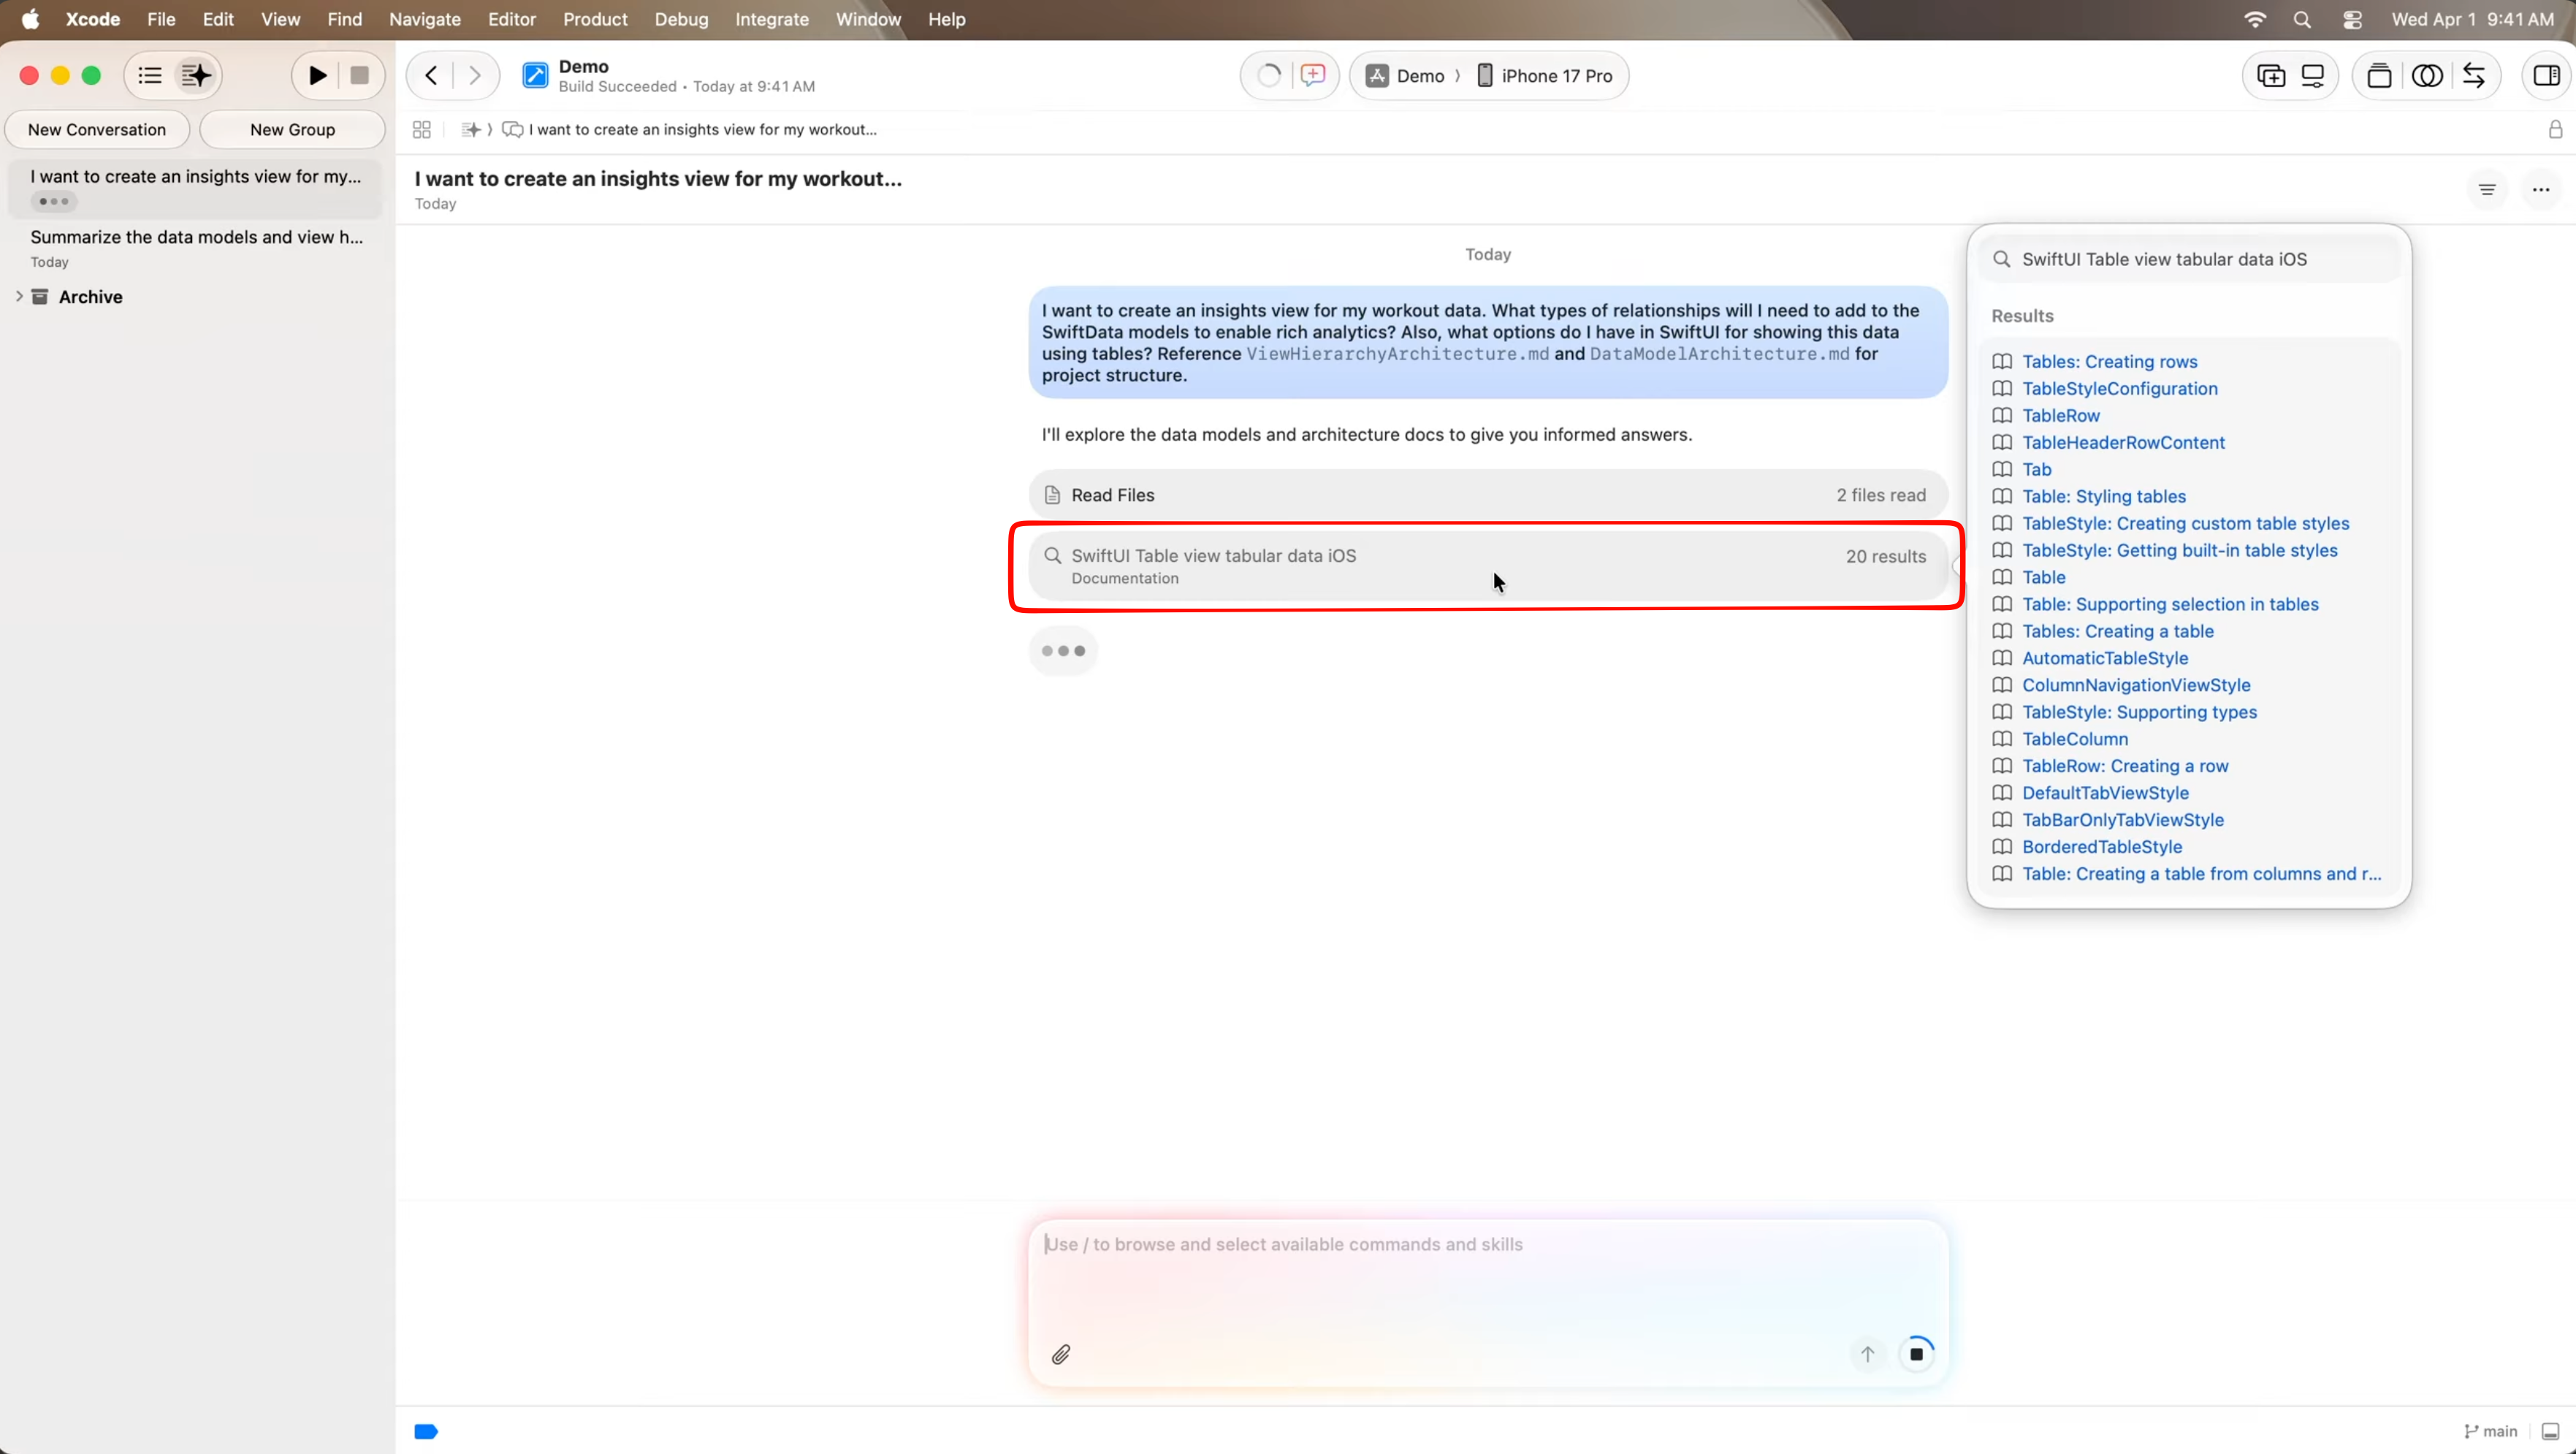Open Table: Supporting selection in tables
The width and height of the screenshot is (2576, 1454).
[x=2170, y=604]
